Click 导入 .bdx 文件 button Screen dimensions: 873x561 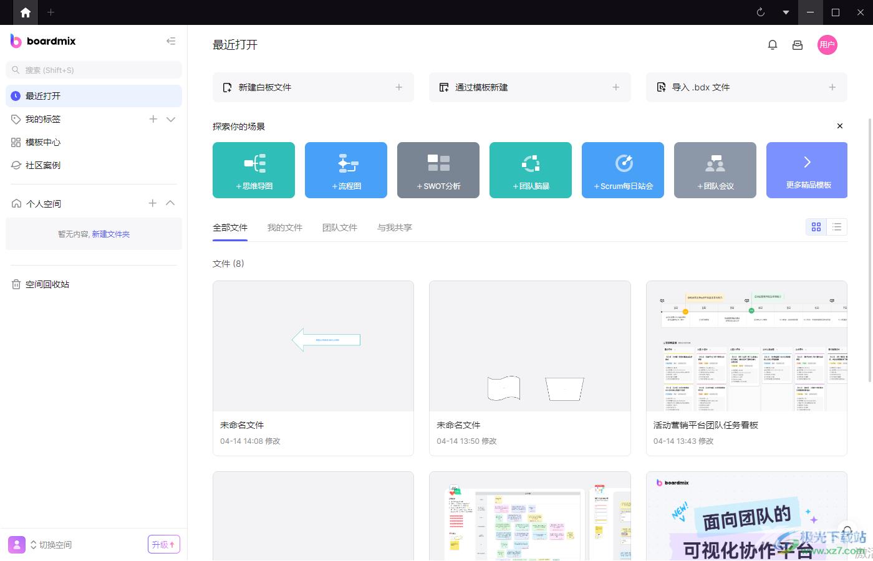746,87
